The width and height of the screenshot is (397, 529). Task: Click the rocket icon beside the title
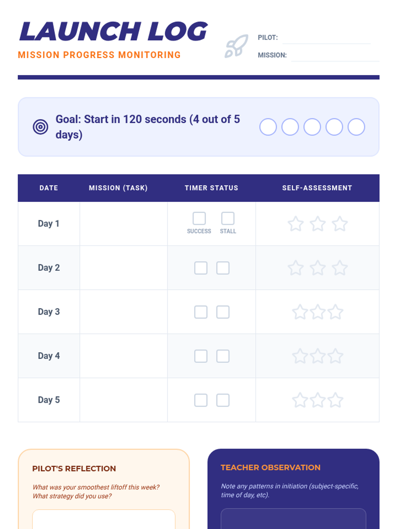tap(236, 46)
